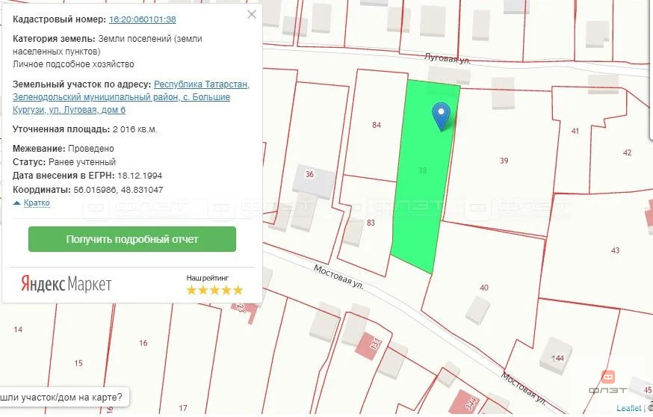Screen dimensions: 653x417
Task: Select parcel number 42 on map
Action: 627,152
